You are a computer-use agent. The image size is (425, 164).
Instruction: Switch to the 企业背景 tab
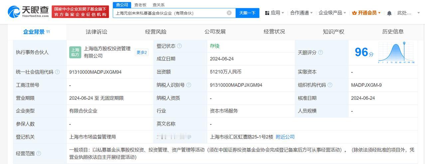[36, 32]
